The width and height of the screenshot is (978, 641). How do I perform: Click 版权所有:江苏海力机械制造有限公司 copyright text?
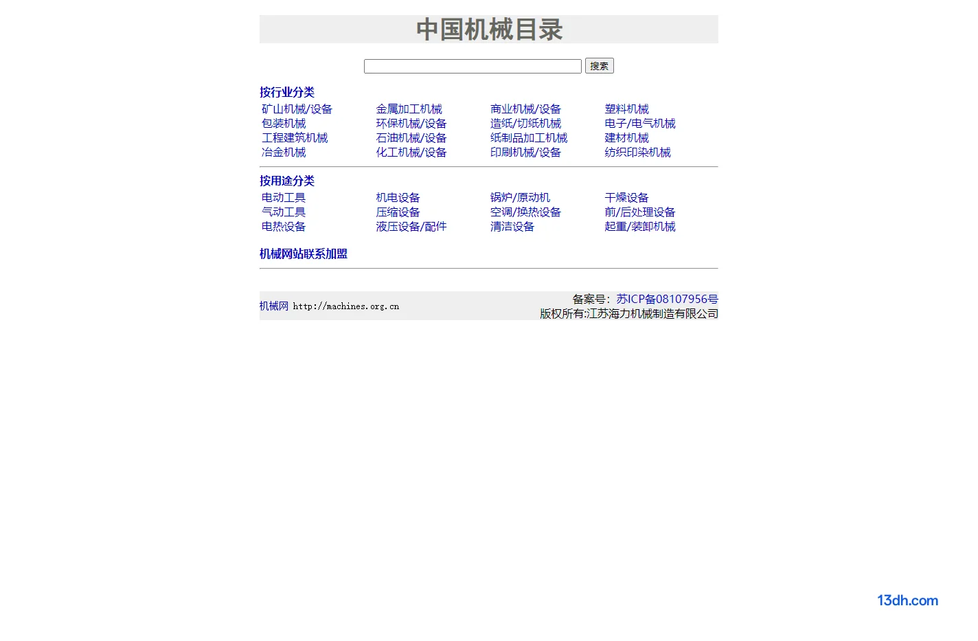[629, 313]
